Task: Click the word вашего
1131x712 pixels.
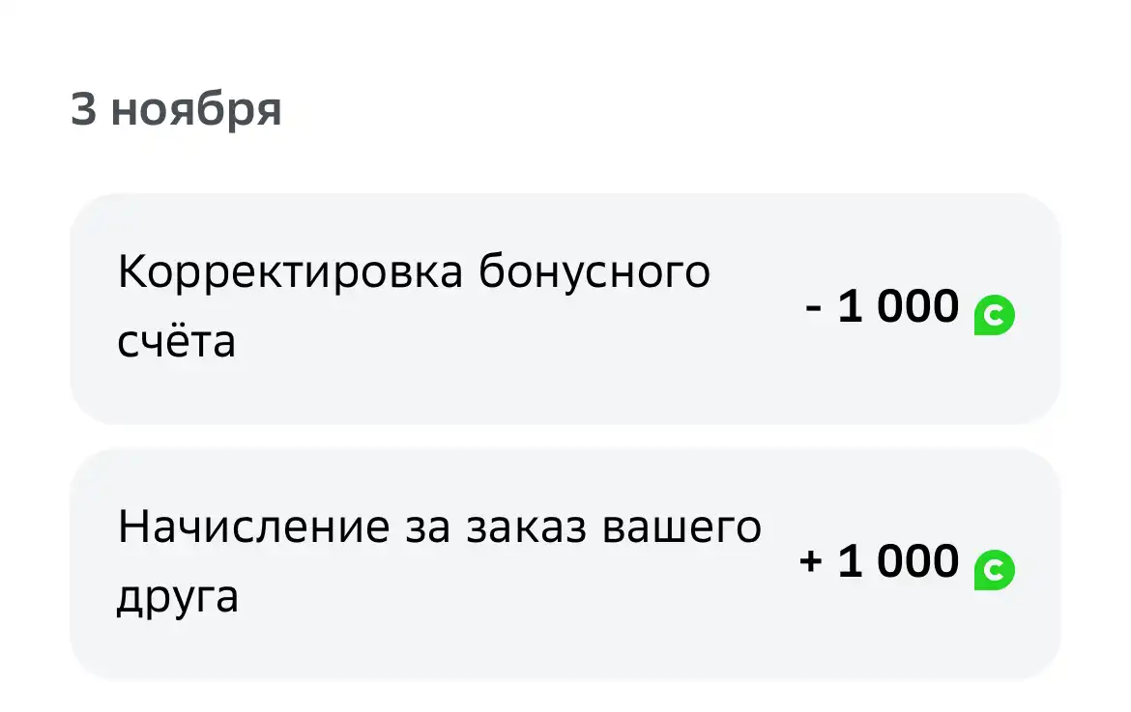Action: [681, 528]
